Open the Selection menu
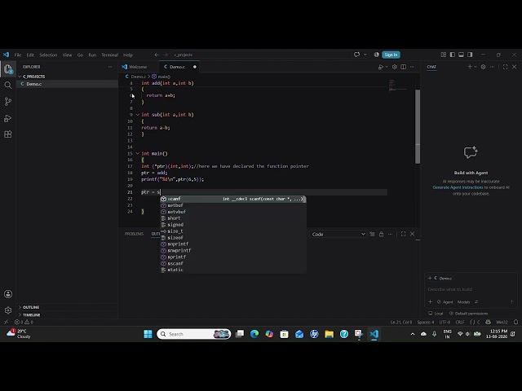 point(48,55)
